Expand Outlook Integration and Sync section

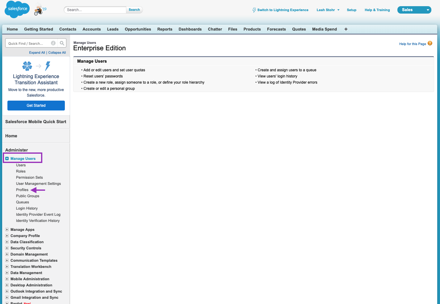point(7,291)
